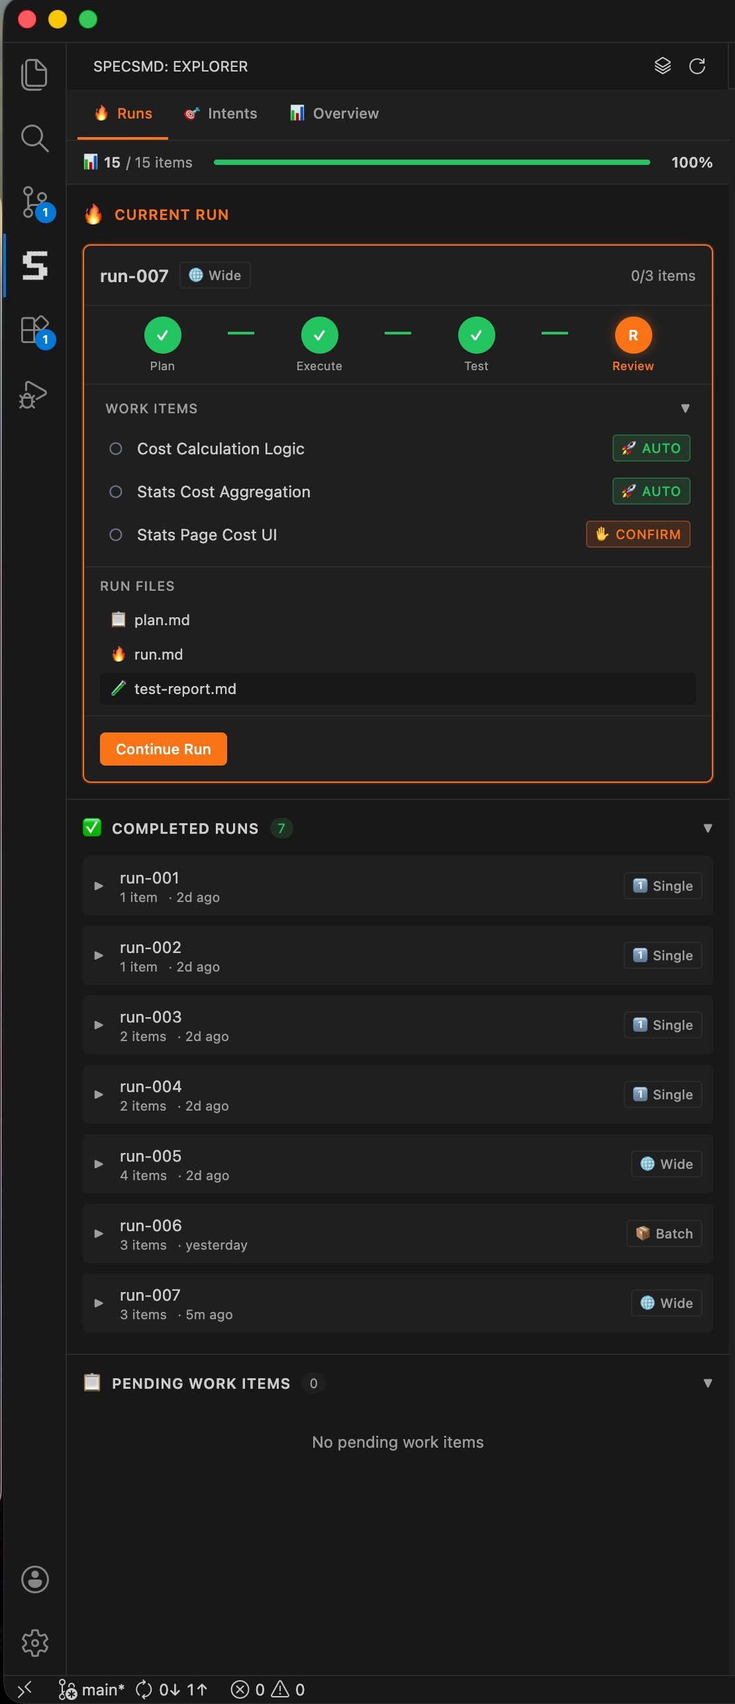This screenshot has width=735, height=1704.
Task: Collapse the Pending Work Items section arrow
Action: (708, 1383)
